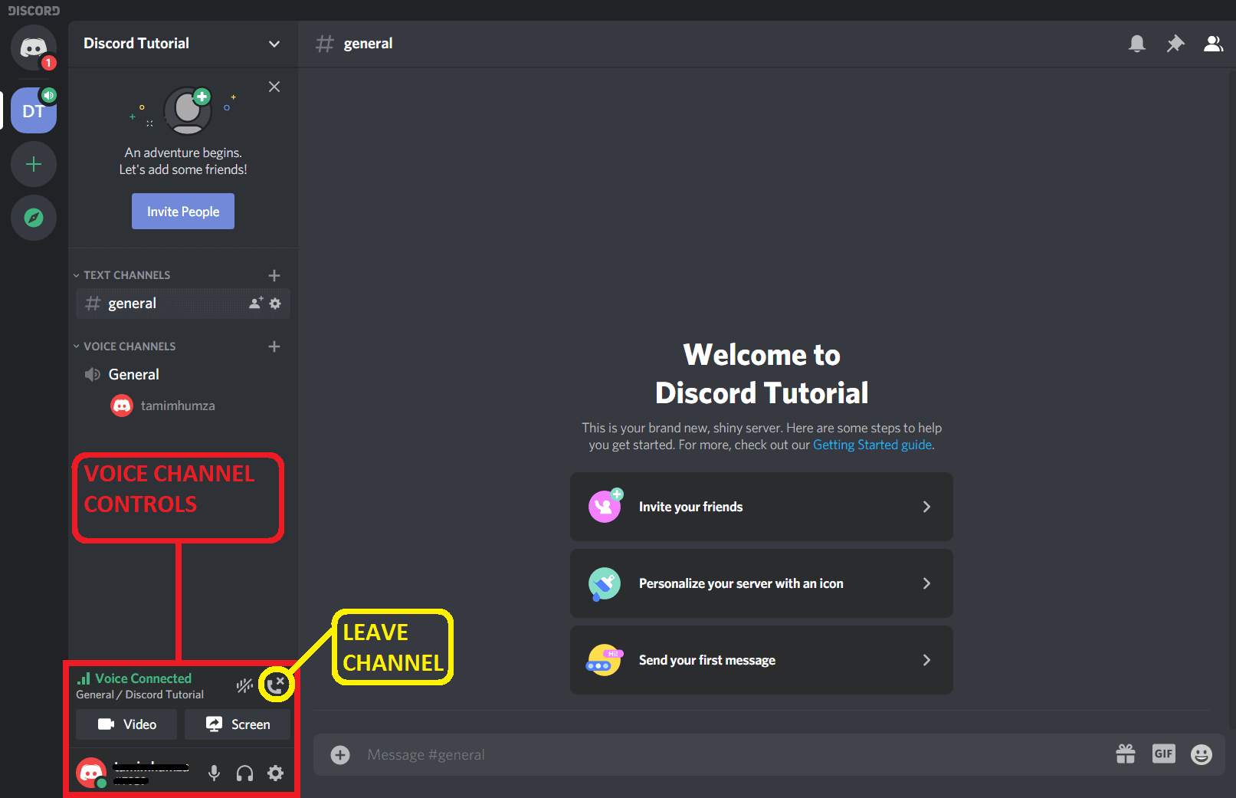Image resolution: width=1236 pixels, height=798 pixels.
Task: Toggle noise suppression icon
Action: point(244,685)
